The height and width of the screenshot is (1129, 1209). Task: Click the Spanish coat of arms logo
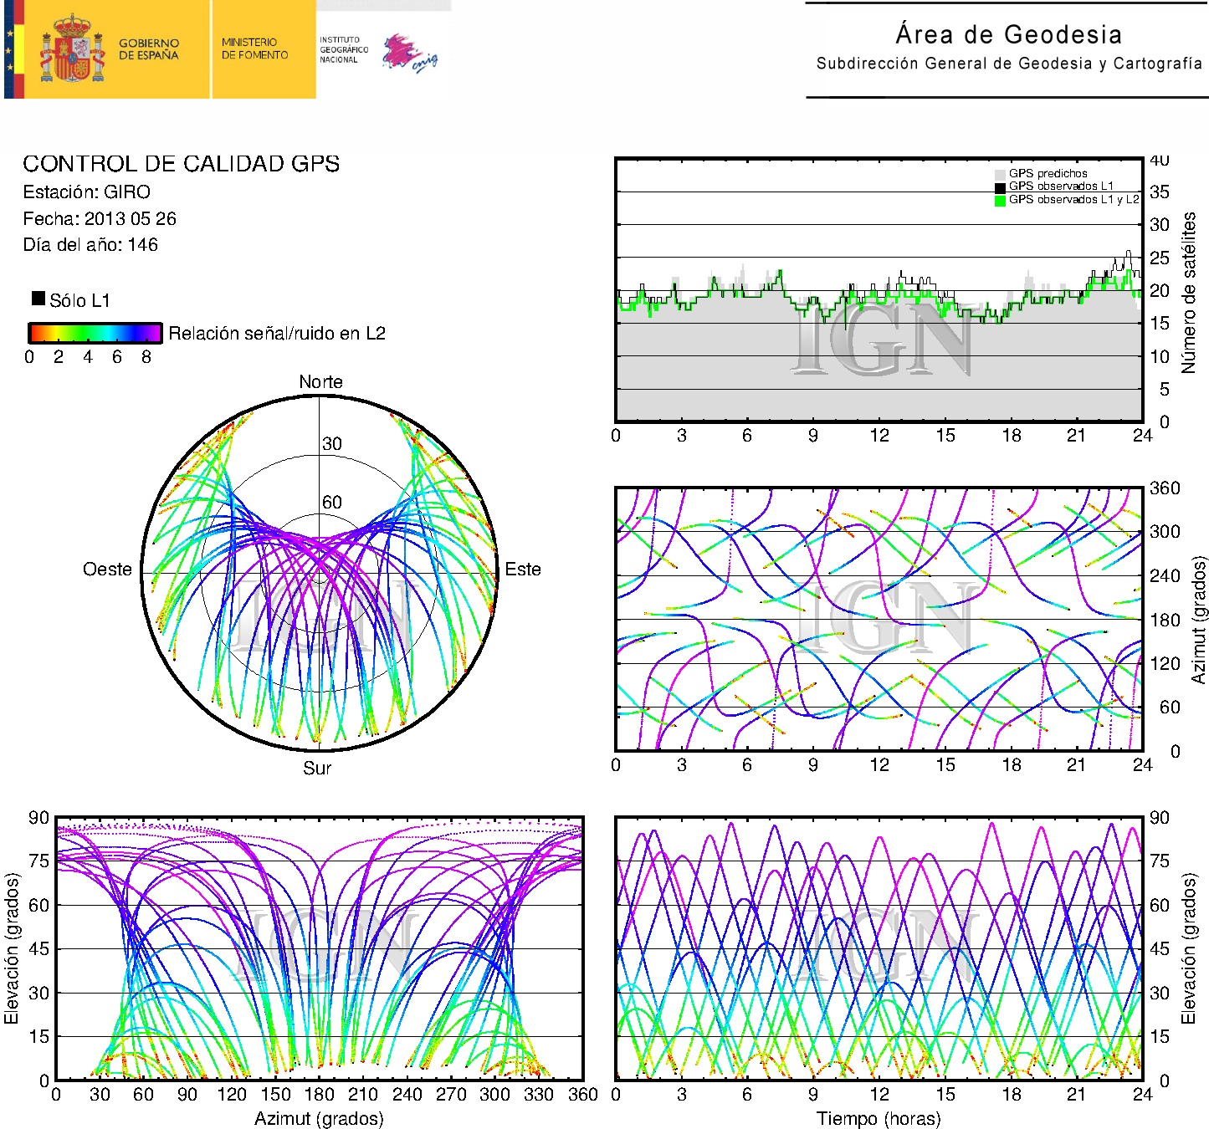(x=73, y=49)
